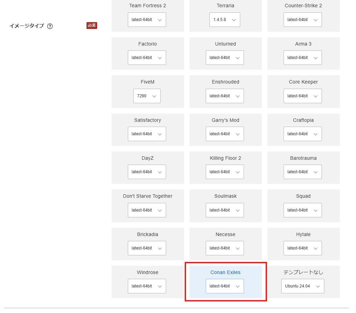
Task: Select the Core Keeper image title
Action: 303,82
